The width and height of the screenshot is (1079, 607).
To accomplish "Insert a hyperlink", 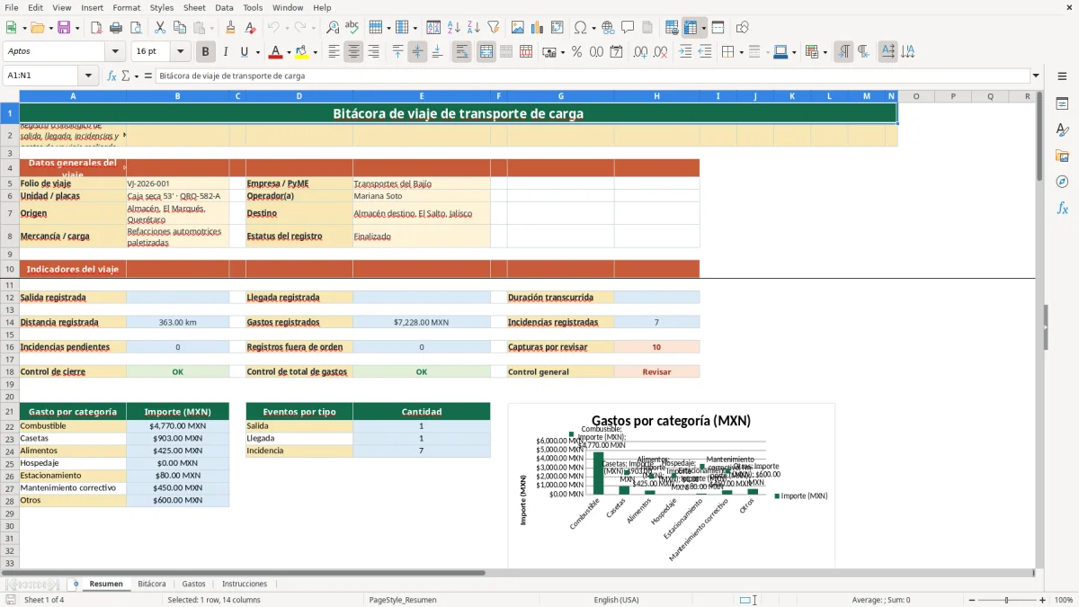I will coord(608,28).
